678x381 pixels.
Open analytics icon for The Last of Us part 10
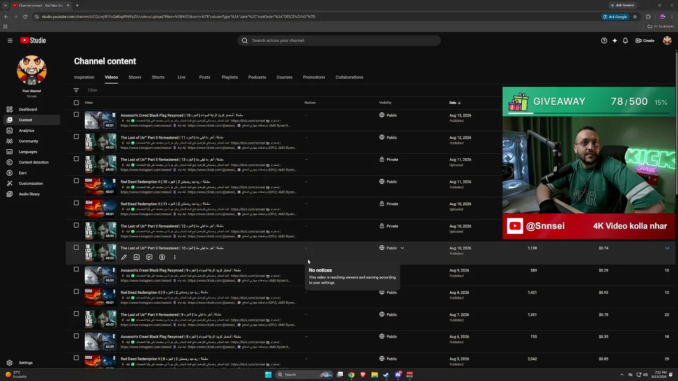[x=137, y=257]
